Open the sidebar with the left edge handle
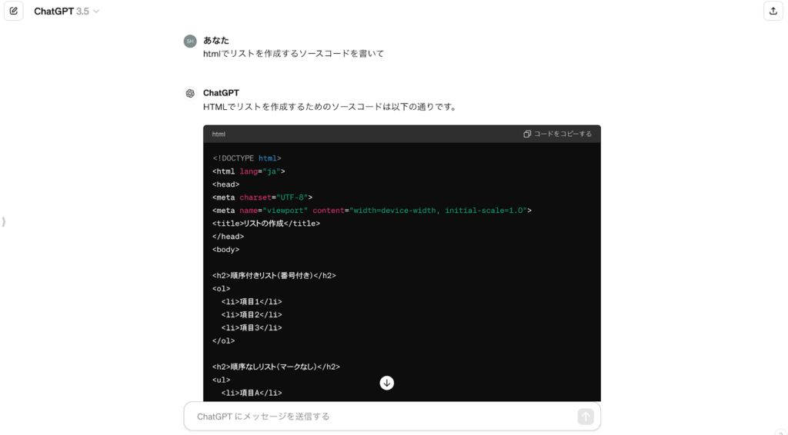Viewport: 788px width, 435px height. [4, 222]
